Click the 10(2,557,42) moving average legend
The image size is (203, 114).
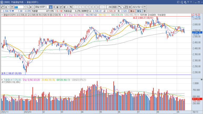[91, 15]
